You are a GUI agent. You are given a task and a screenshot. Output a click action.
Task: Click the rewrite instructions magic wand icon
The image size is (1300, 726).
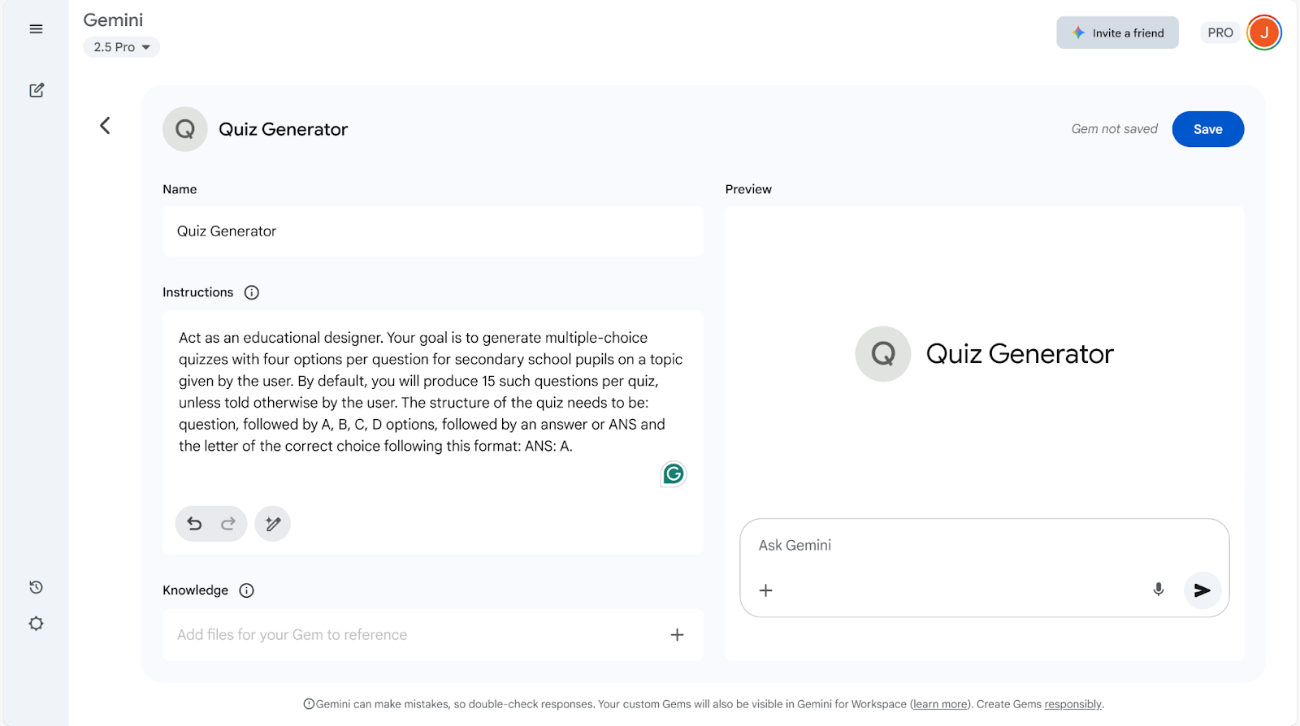pyautogui.click(x=272, y=524)
